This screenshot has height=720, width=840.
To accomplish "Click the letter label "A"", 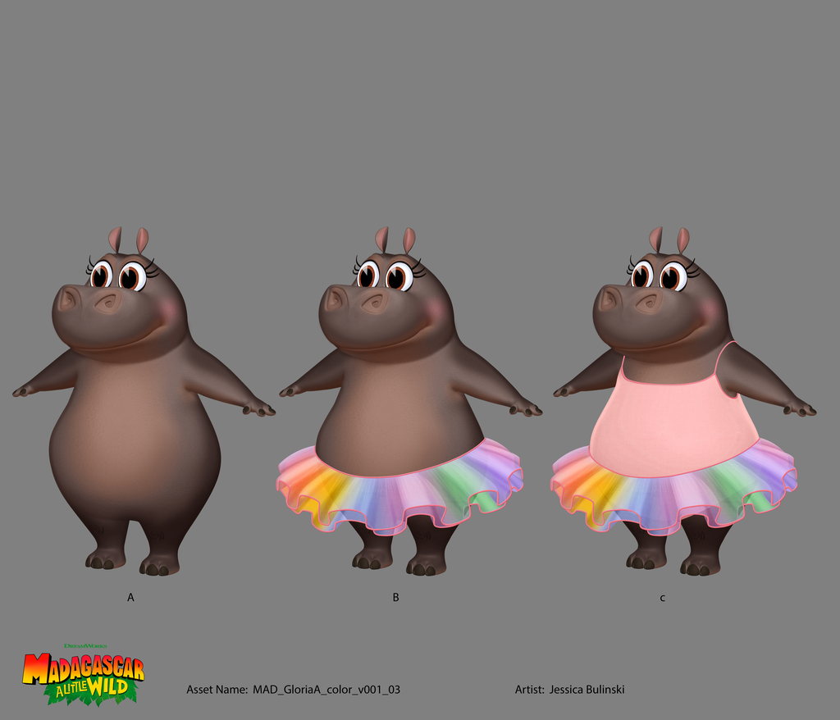I will pos(130,597).
